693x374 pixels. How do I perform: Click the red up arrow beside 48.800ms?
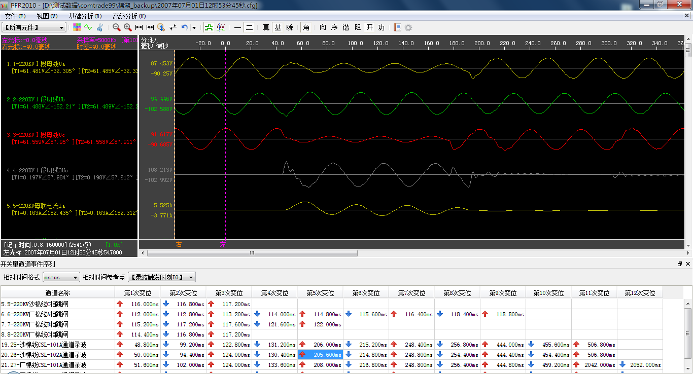pos(120,345)
